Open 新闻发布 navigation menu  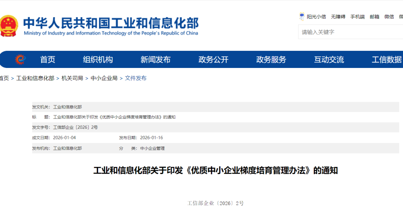pyautogui.click(x=156, y=60)
